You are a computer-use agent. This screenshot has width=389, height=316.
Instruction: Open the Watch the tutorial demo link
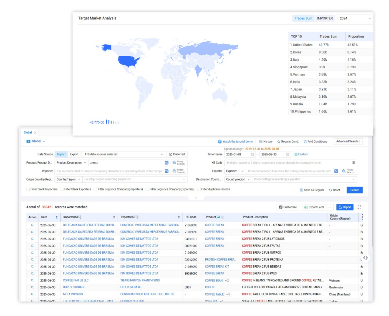pyautogui.click(x=235, y=141)
